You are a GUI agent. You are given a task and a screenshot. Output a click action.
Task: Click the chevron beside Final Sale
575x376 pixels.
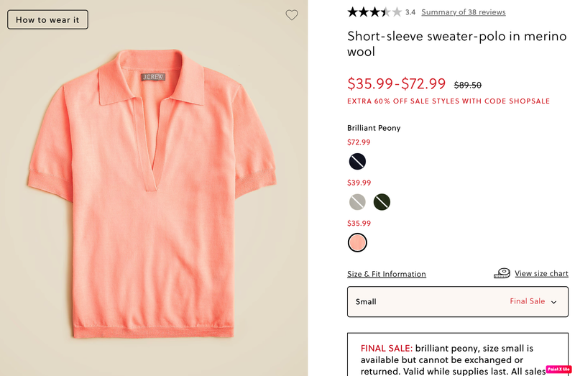pyautogui.click(x=553, y=303)
